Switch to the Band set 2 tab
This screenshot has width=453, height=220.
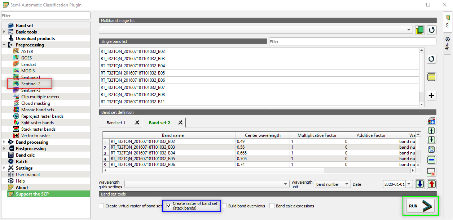pyautogui.click(x=159, y=123)
